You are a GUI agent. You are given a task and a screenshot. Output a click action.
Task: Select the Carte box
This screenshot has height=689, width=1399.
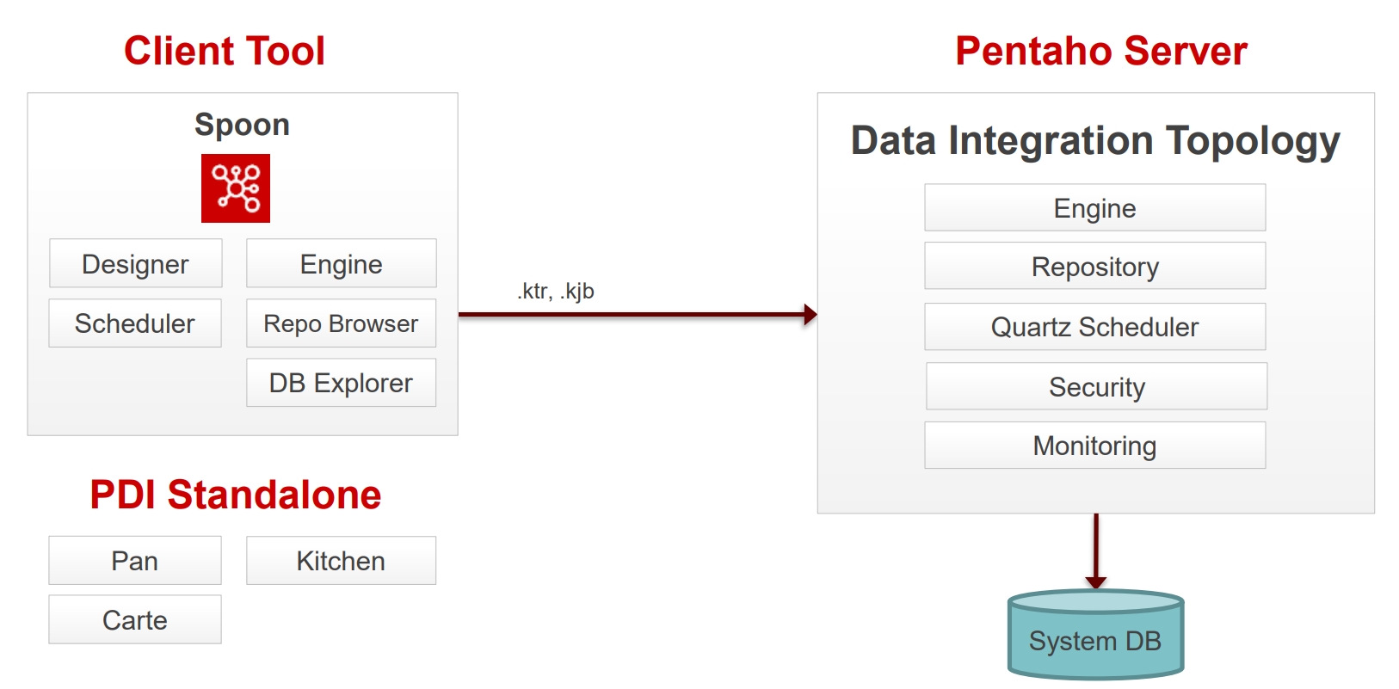(135, 620)
